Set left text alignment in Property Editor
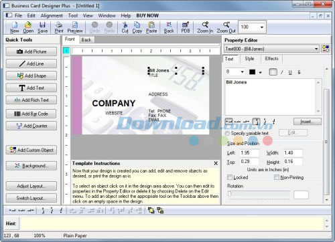Screen dimensions: 335x242 (228, 122)
